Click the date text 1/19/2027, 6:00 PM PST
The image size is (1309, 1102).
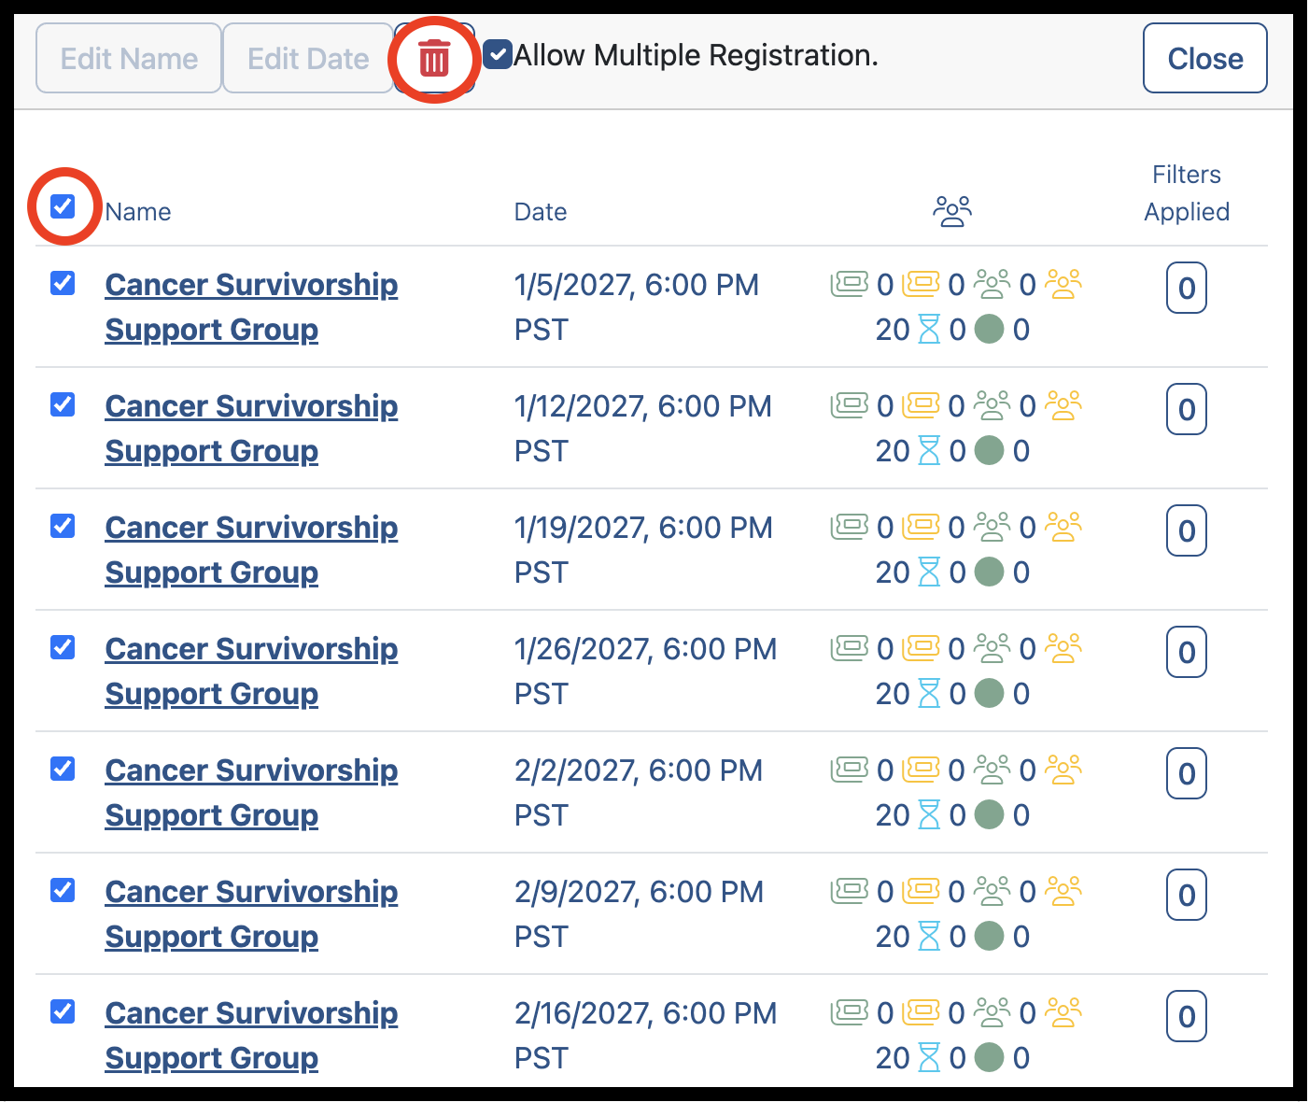point(643,550)
